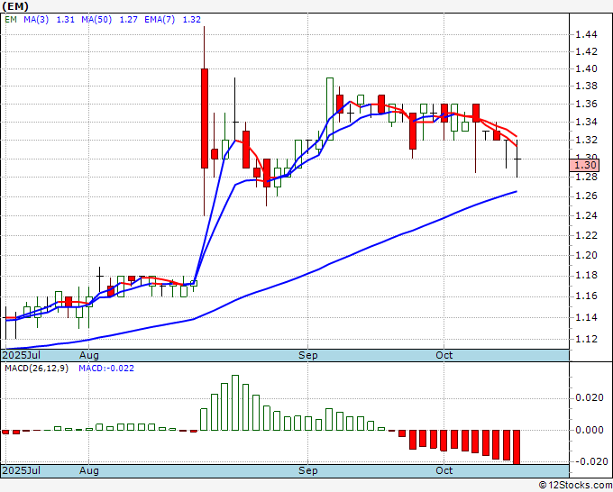Click the tall red spike candlestick near 1.40
The image size is (613, 492).
click(x=205, y=118)
